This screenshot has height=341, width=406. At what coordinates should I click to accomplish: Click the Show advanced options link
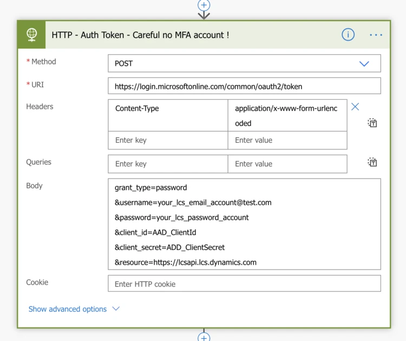[68, 309]
